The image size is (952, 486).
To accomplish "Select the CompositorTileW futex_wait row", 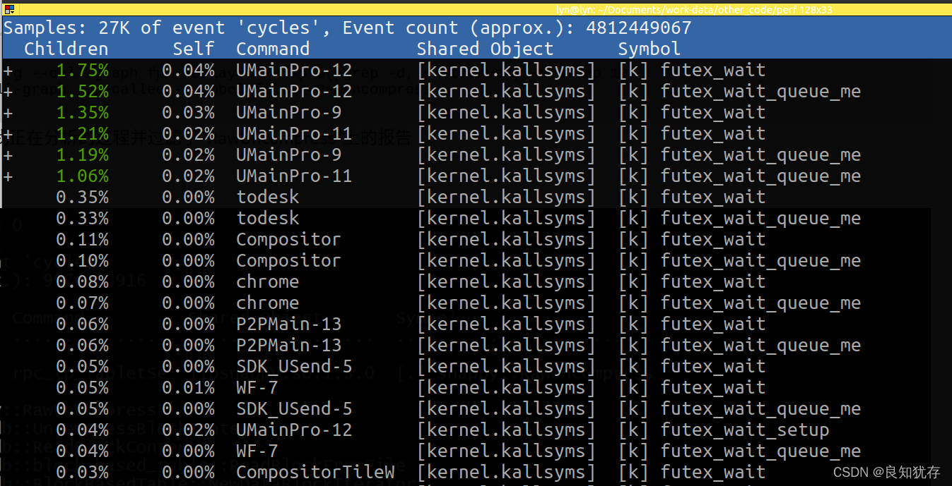I will (424, 473).
